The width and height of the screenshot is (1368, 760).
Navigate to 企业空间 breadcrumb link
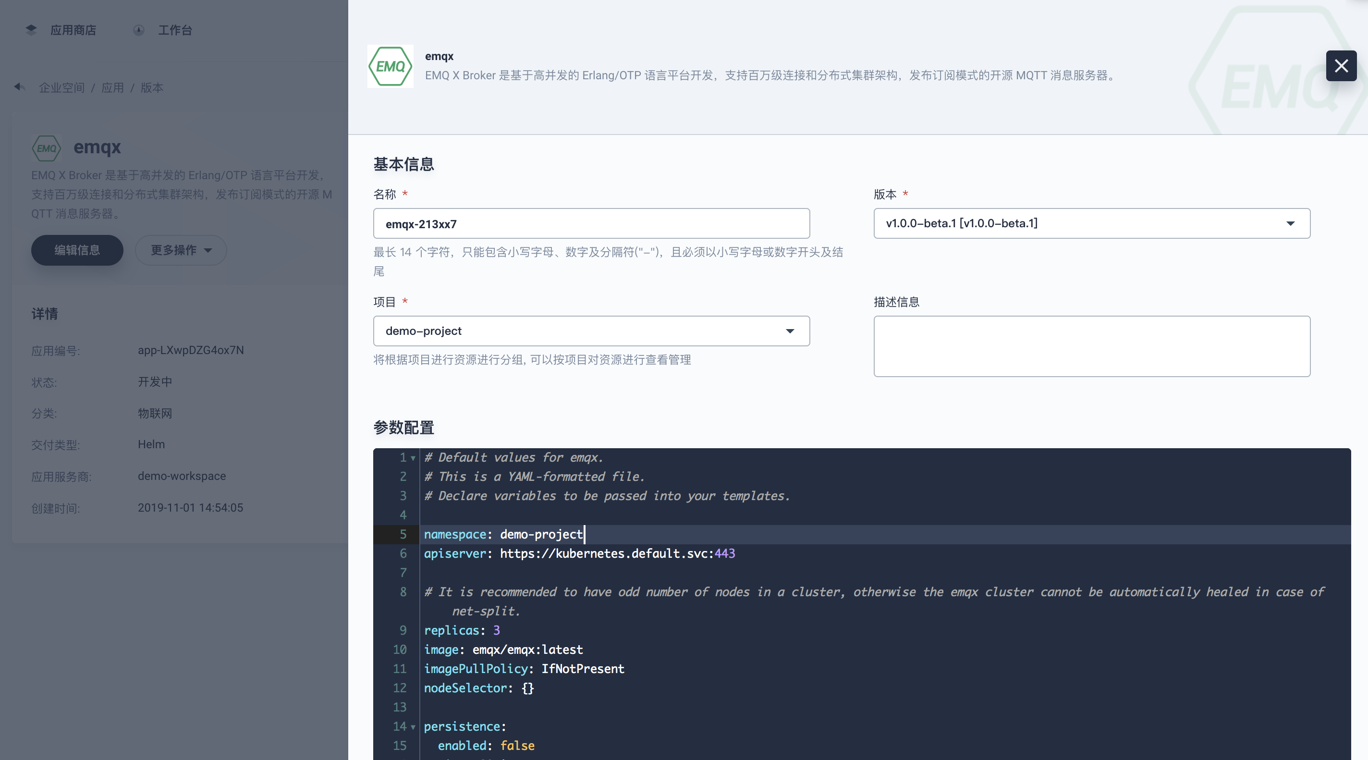61,87
